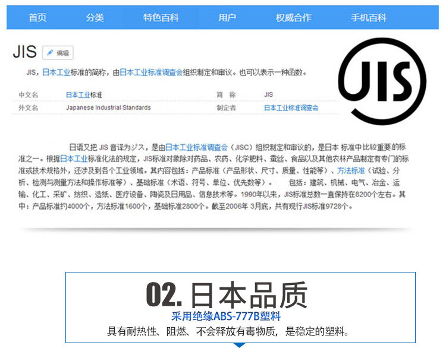Open the 分类 nav tab
Image resolution: width=446 pixels, height=355 pixels.
95,18
